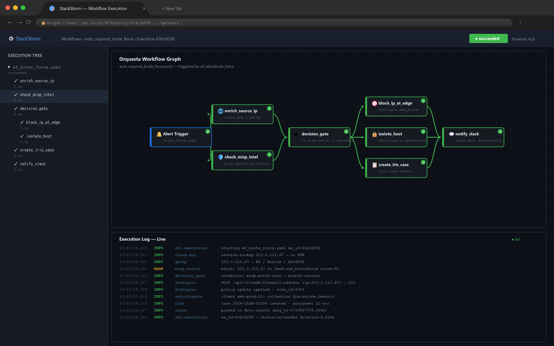
Task: Click the block icon on block_ip_at_edge node
Action: click(x=374, y=103)
